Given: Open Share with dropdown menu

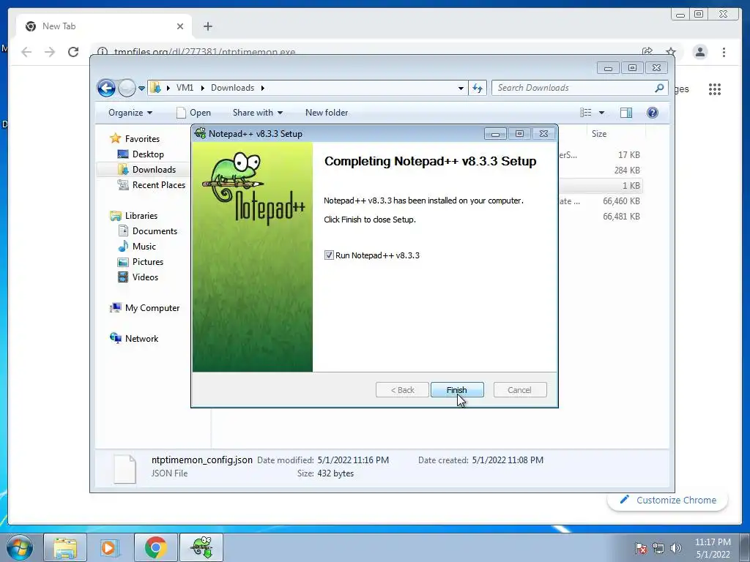Looking at the screenshot, I should point(257,113).
